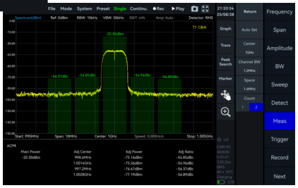Click the Auto Set button

(x=249, y=30)
